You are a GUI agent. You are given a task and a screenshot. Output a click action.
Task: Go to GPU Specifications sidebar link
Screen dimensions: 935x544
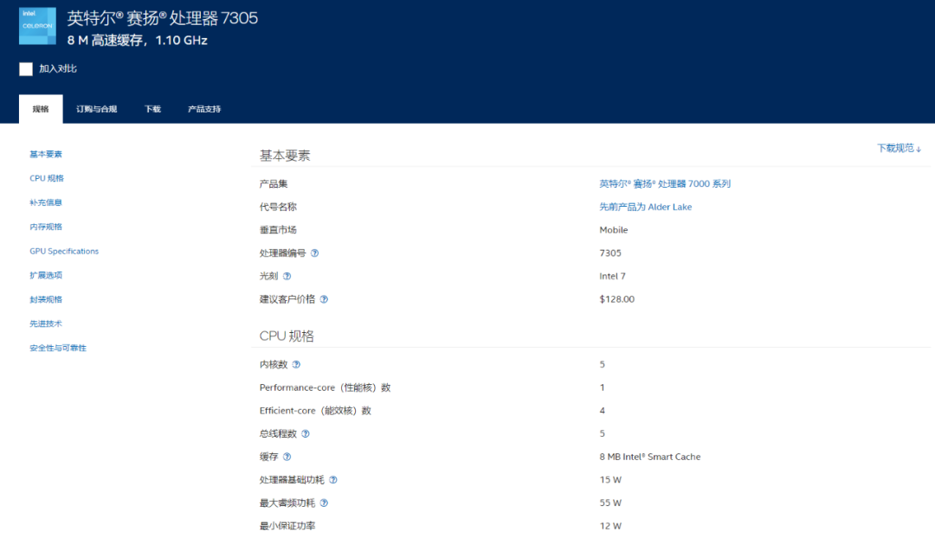64,252
